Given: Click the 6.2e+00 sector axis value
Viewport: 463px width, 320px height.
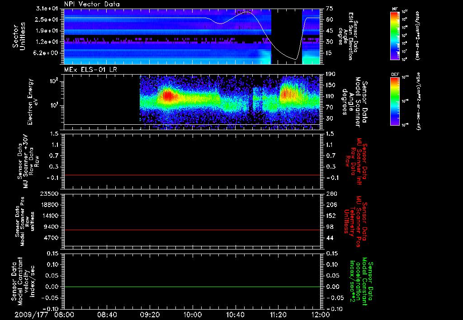Looking at the screenshot, I should click(47, 53).
